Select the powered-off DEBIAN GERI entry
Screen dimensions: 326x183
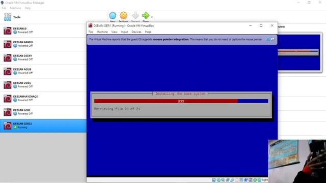[43, 112]
